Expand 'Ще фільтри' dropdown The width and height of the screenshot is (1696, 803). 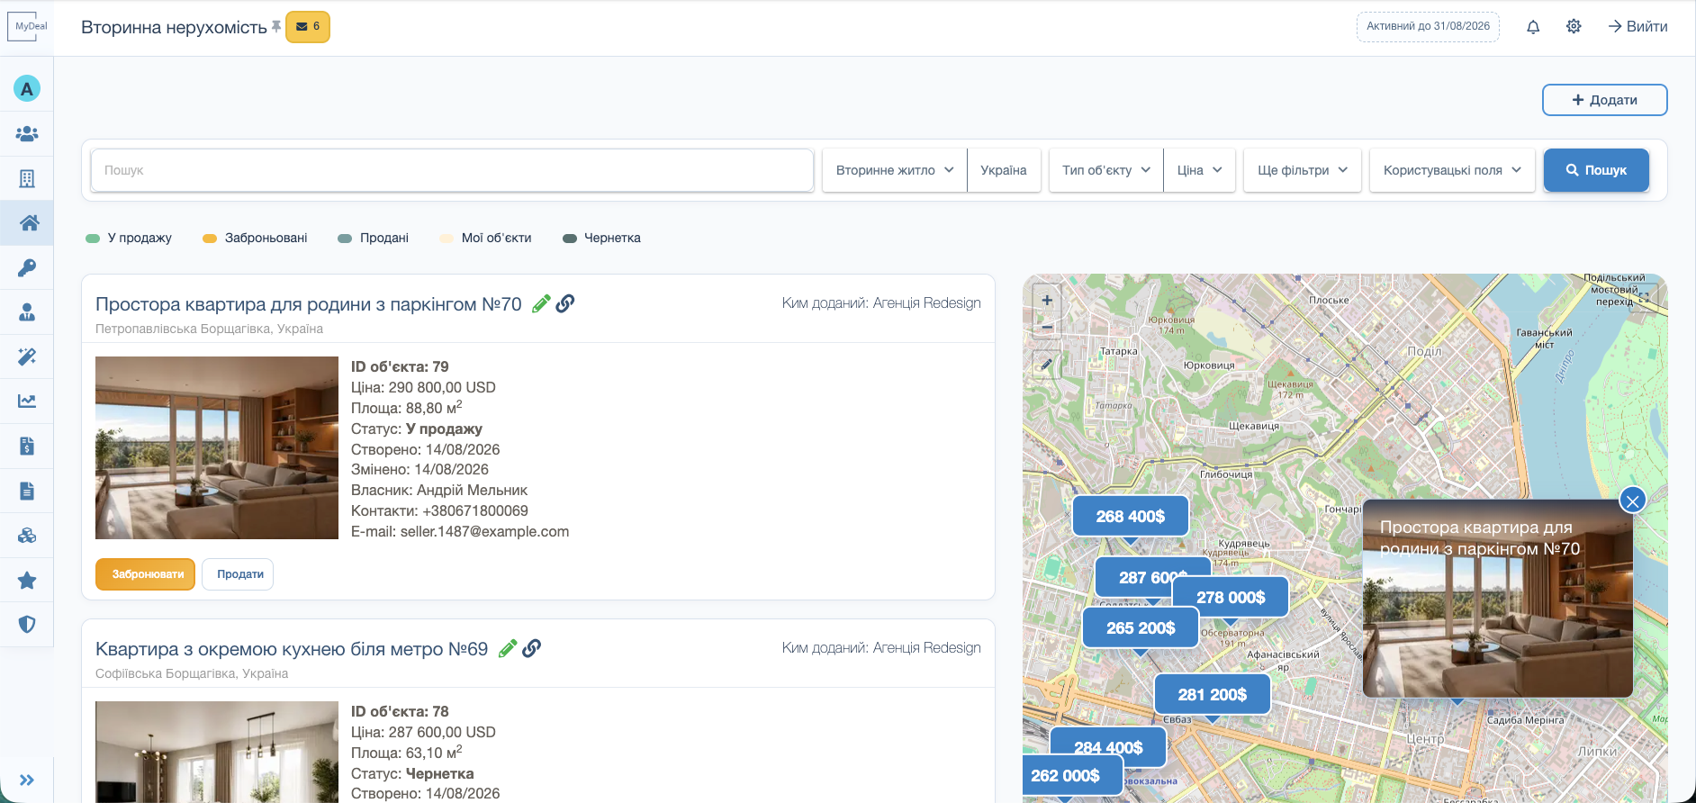click(x=1303, y=170)
